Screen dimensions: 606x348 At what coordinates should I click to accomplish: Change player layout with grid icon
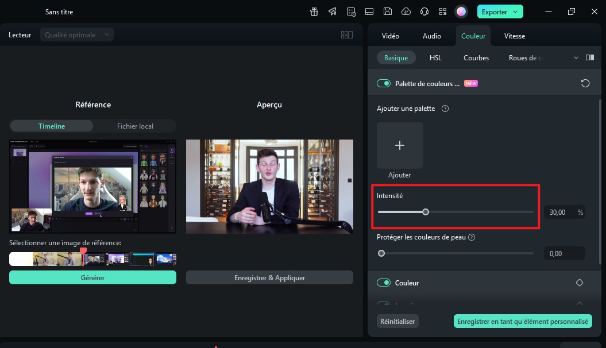[347, 35]
